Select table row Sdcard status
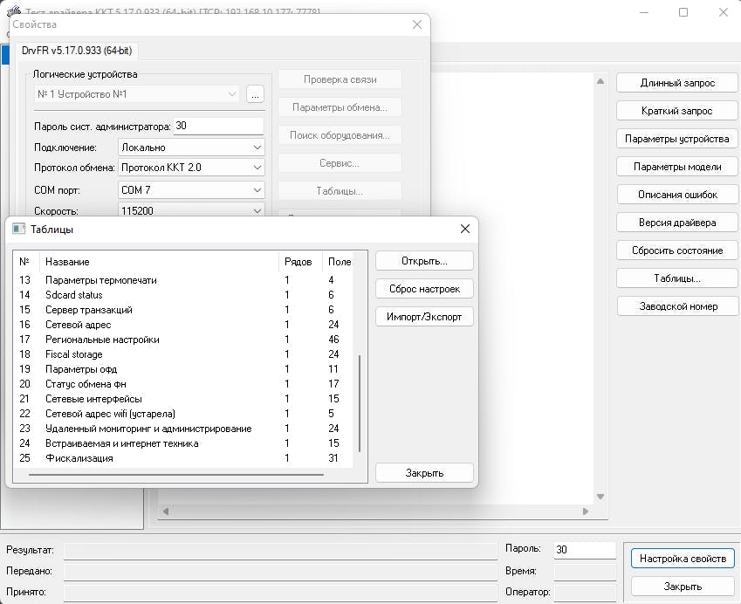The height and width of the screenshot is (604, 741). click(x=184, y=294)
